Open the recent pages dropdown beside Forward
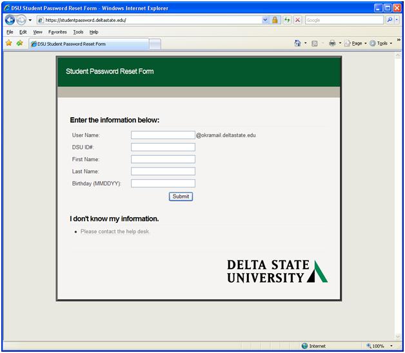This screenshot has height=353, width=405. click(30, 20)
